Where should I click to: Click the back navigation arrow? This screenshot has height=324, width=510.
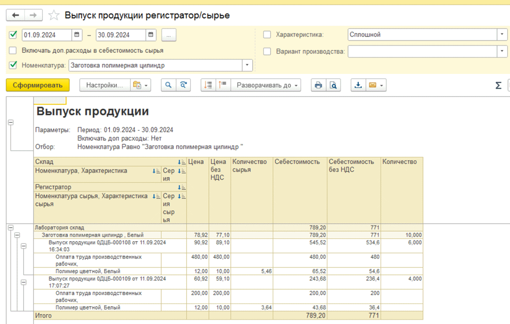tap(16, 16)
